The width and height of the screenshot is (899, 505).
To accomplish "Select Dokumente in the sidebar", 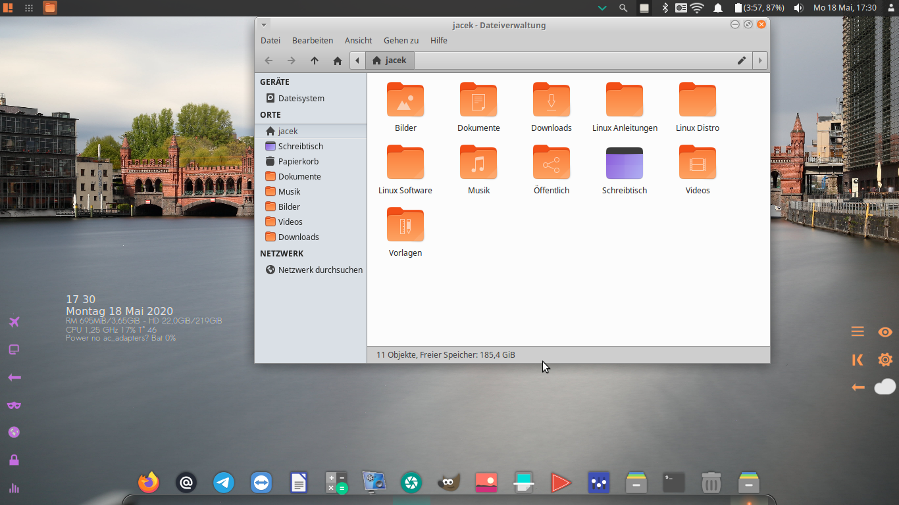I will tap(311, 176).
